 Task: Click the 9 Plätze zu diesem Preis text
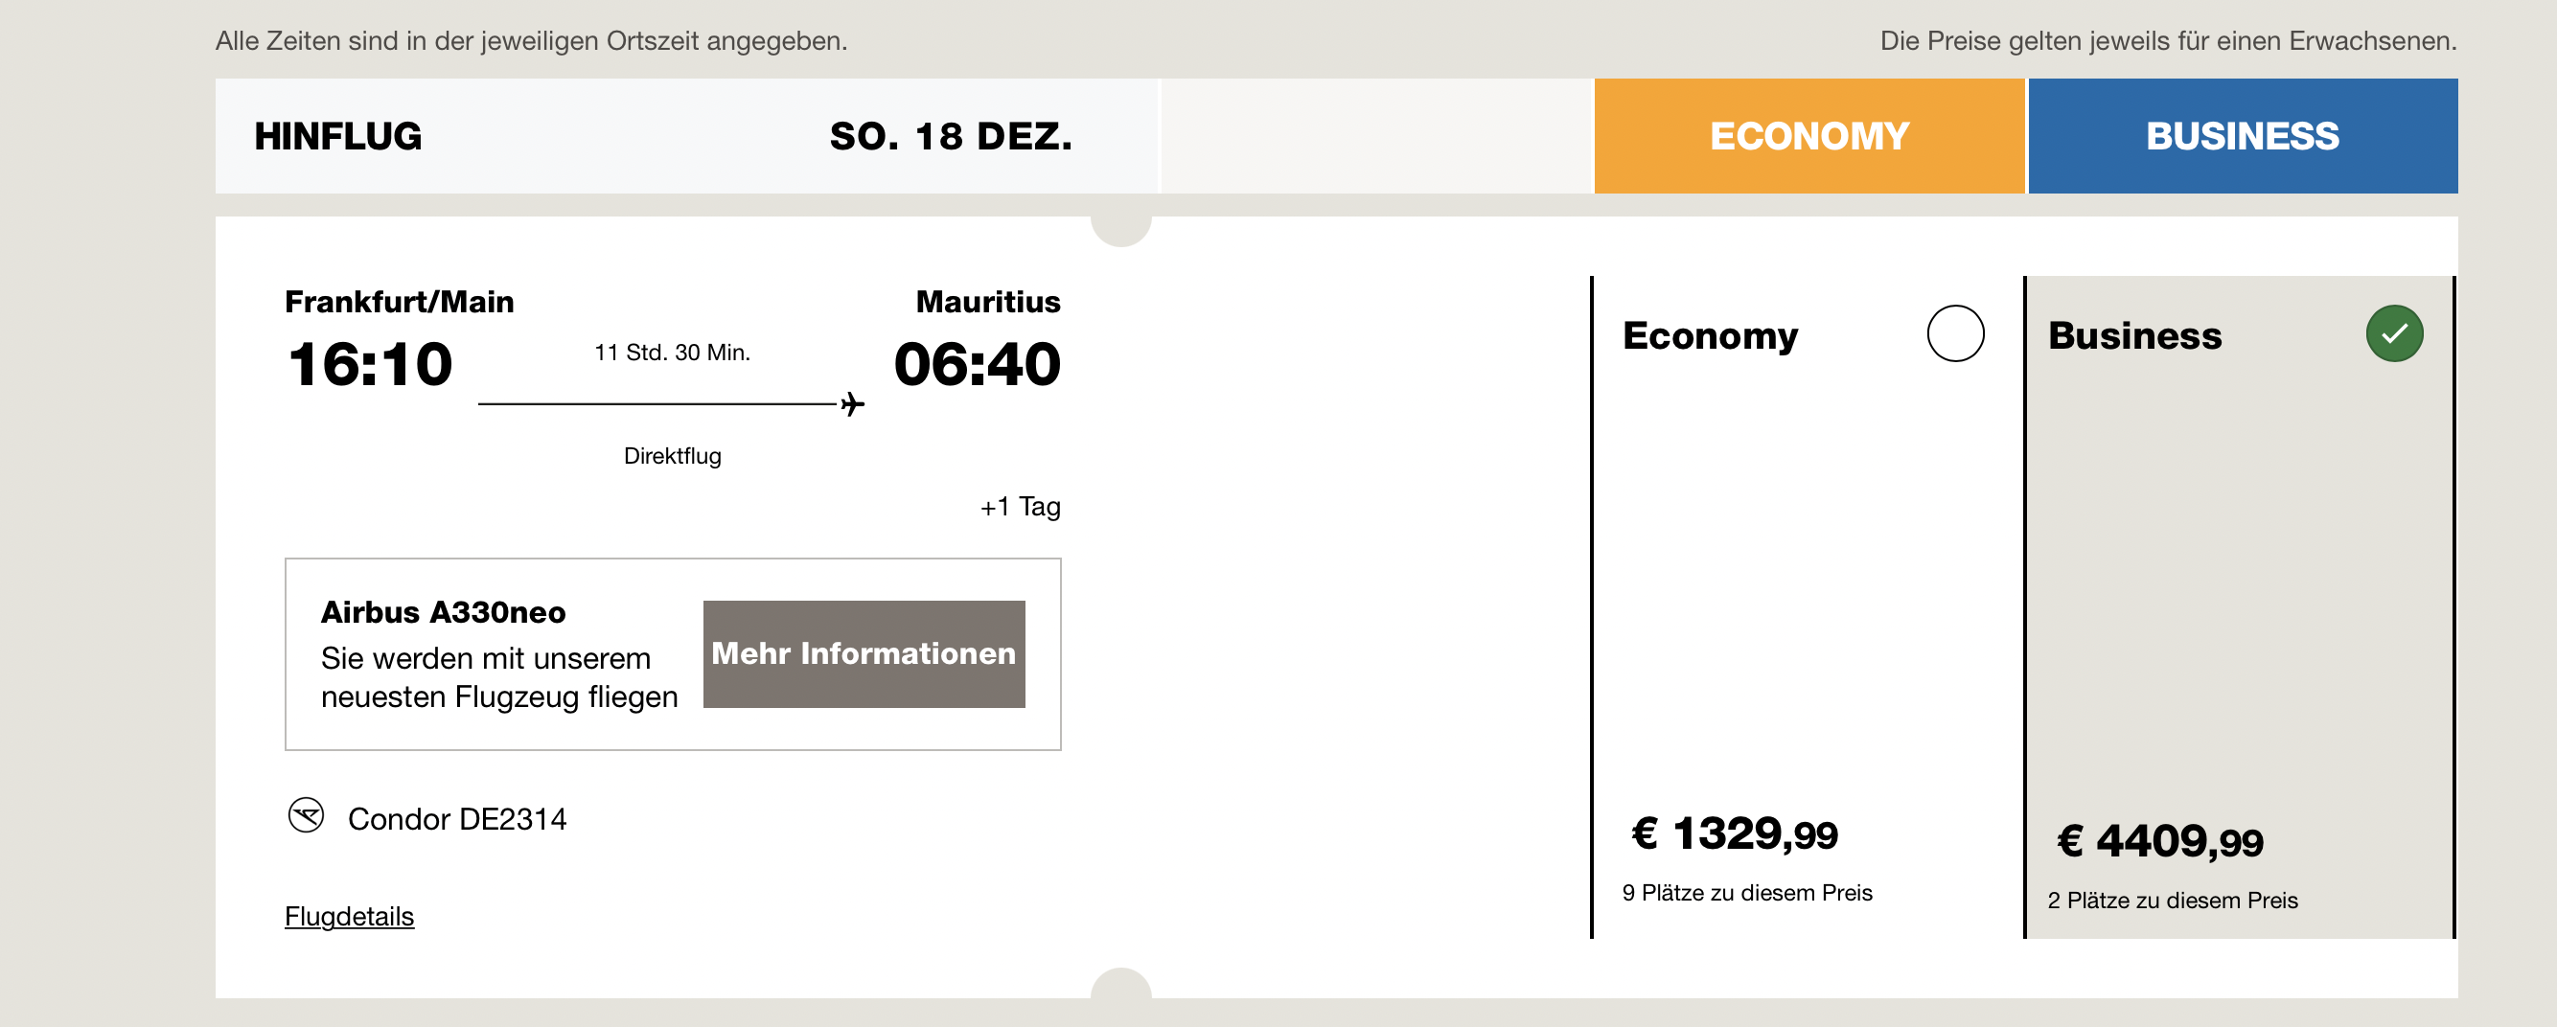click(1746, 893)
